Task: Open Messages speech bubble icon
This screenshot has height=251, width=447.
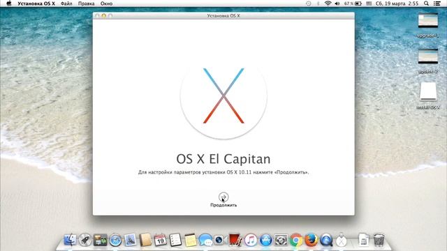Action: 205,240
